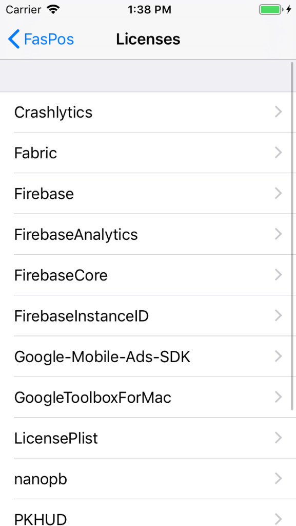Tap the clock in the status bar
296x526 pixels.
pyautogui.click(x=149, y=10)
